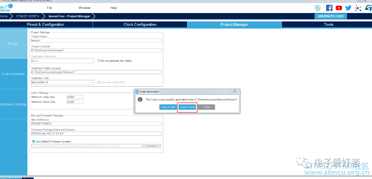This screenshot has width=372, height=179.
Task: Open the Advanced Settings side section
Action: point(13,104)
